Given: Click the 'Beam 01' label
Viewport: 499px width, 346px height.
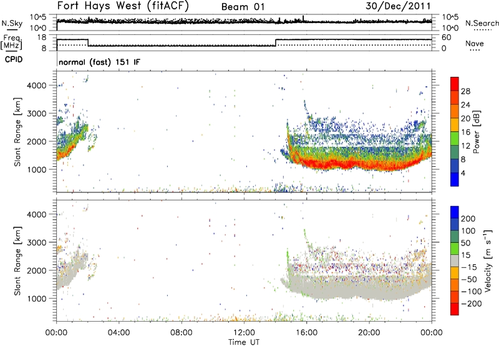Looking at the screenshot, I should coord(243,7).
